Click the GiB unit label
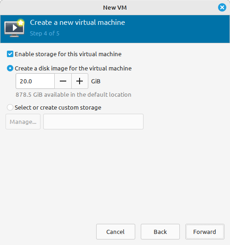Viewport: 230px width, 245px height. point(96,81)
